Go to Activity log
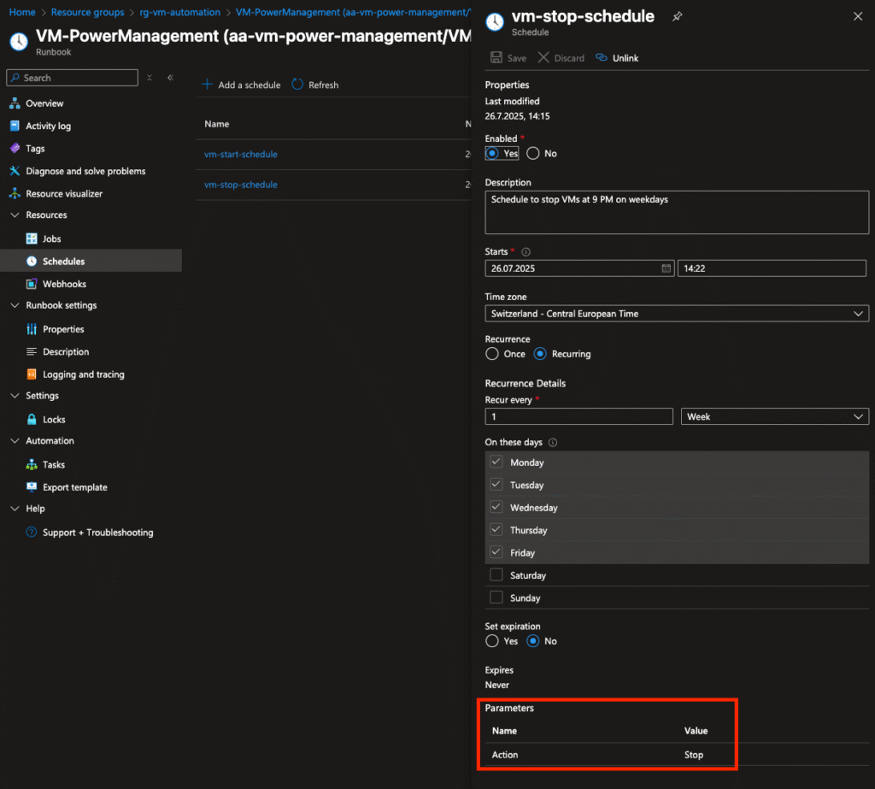This screenshot has height=789, width=875. point(48,126)
